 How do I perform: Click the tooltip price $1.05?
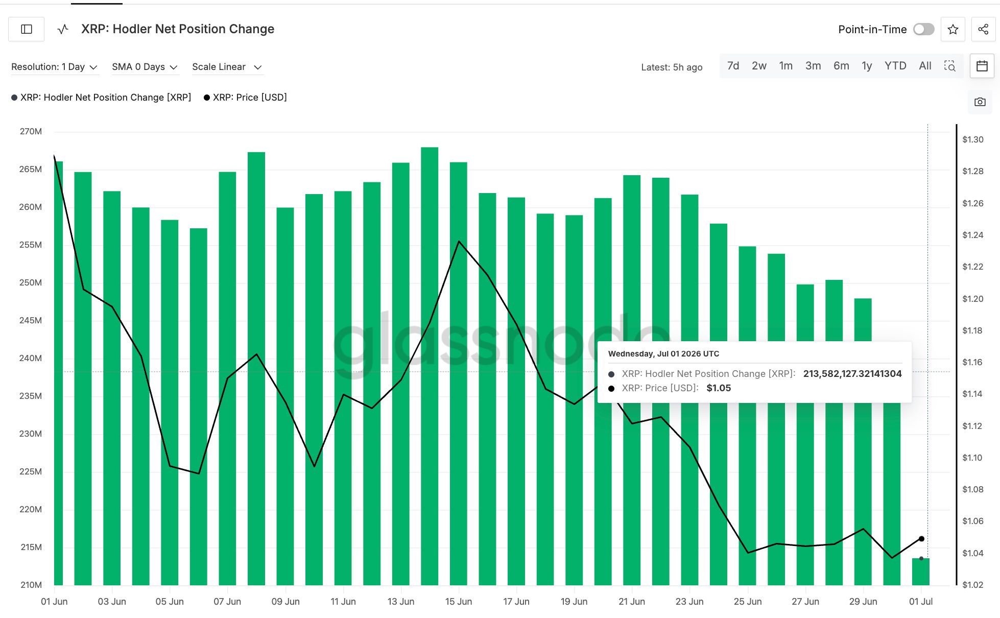[719, 388]
